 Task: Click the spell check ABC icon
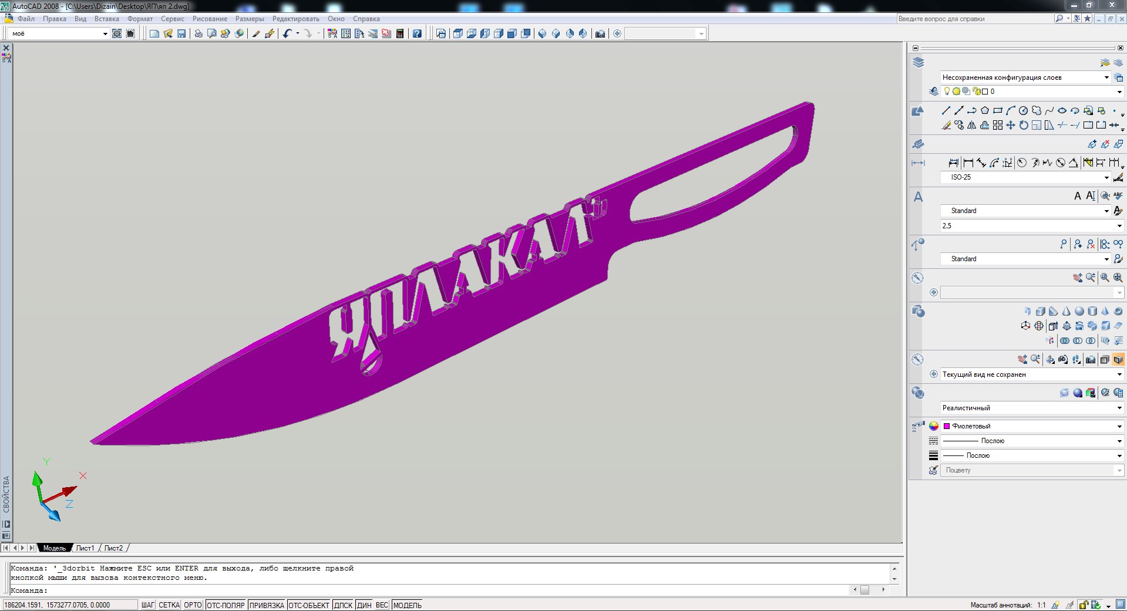click(x=1118, y=195)
